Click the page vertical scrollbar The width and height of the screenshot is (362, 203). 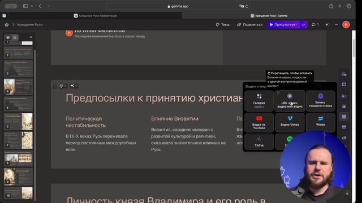click(354, 48)
